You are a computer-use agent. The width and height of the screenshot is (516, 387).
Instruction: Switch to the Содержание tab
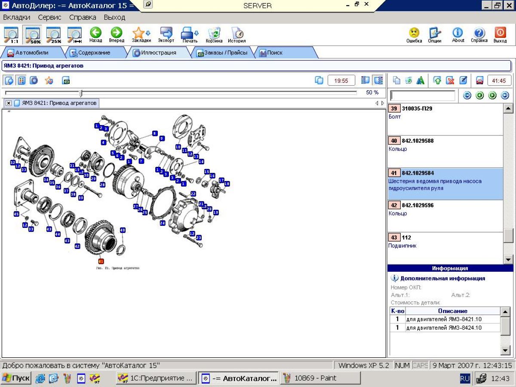[x=94, y=53]
